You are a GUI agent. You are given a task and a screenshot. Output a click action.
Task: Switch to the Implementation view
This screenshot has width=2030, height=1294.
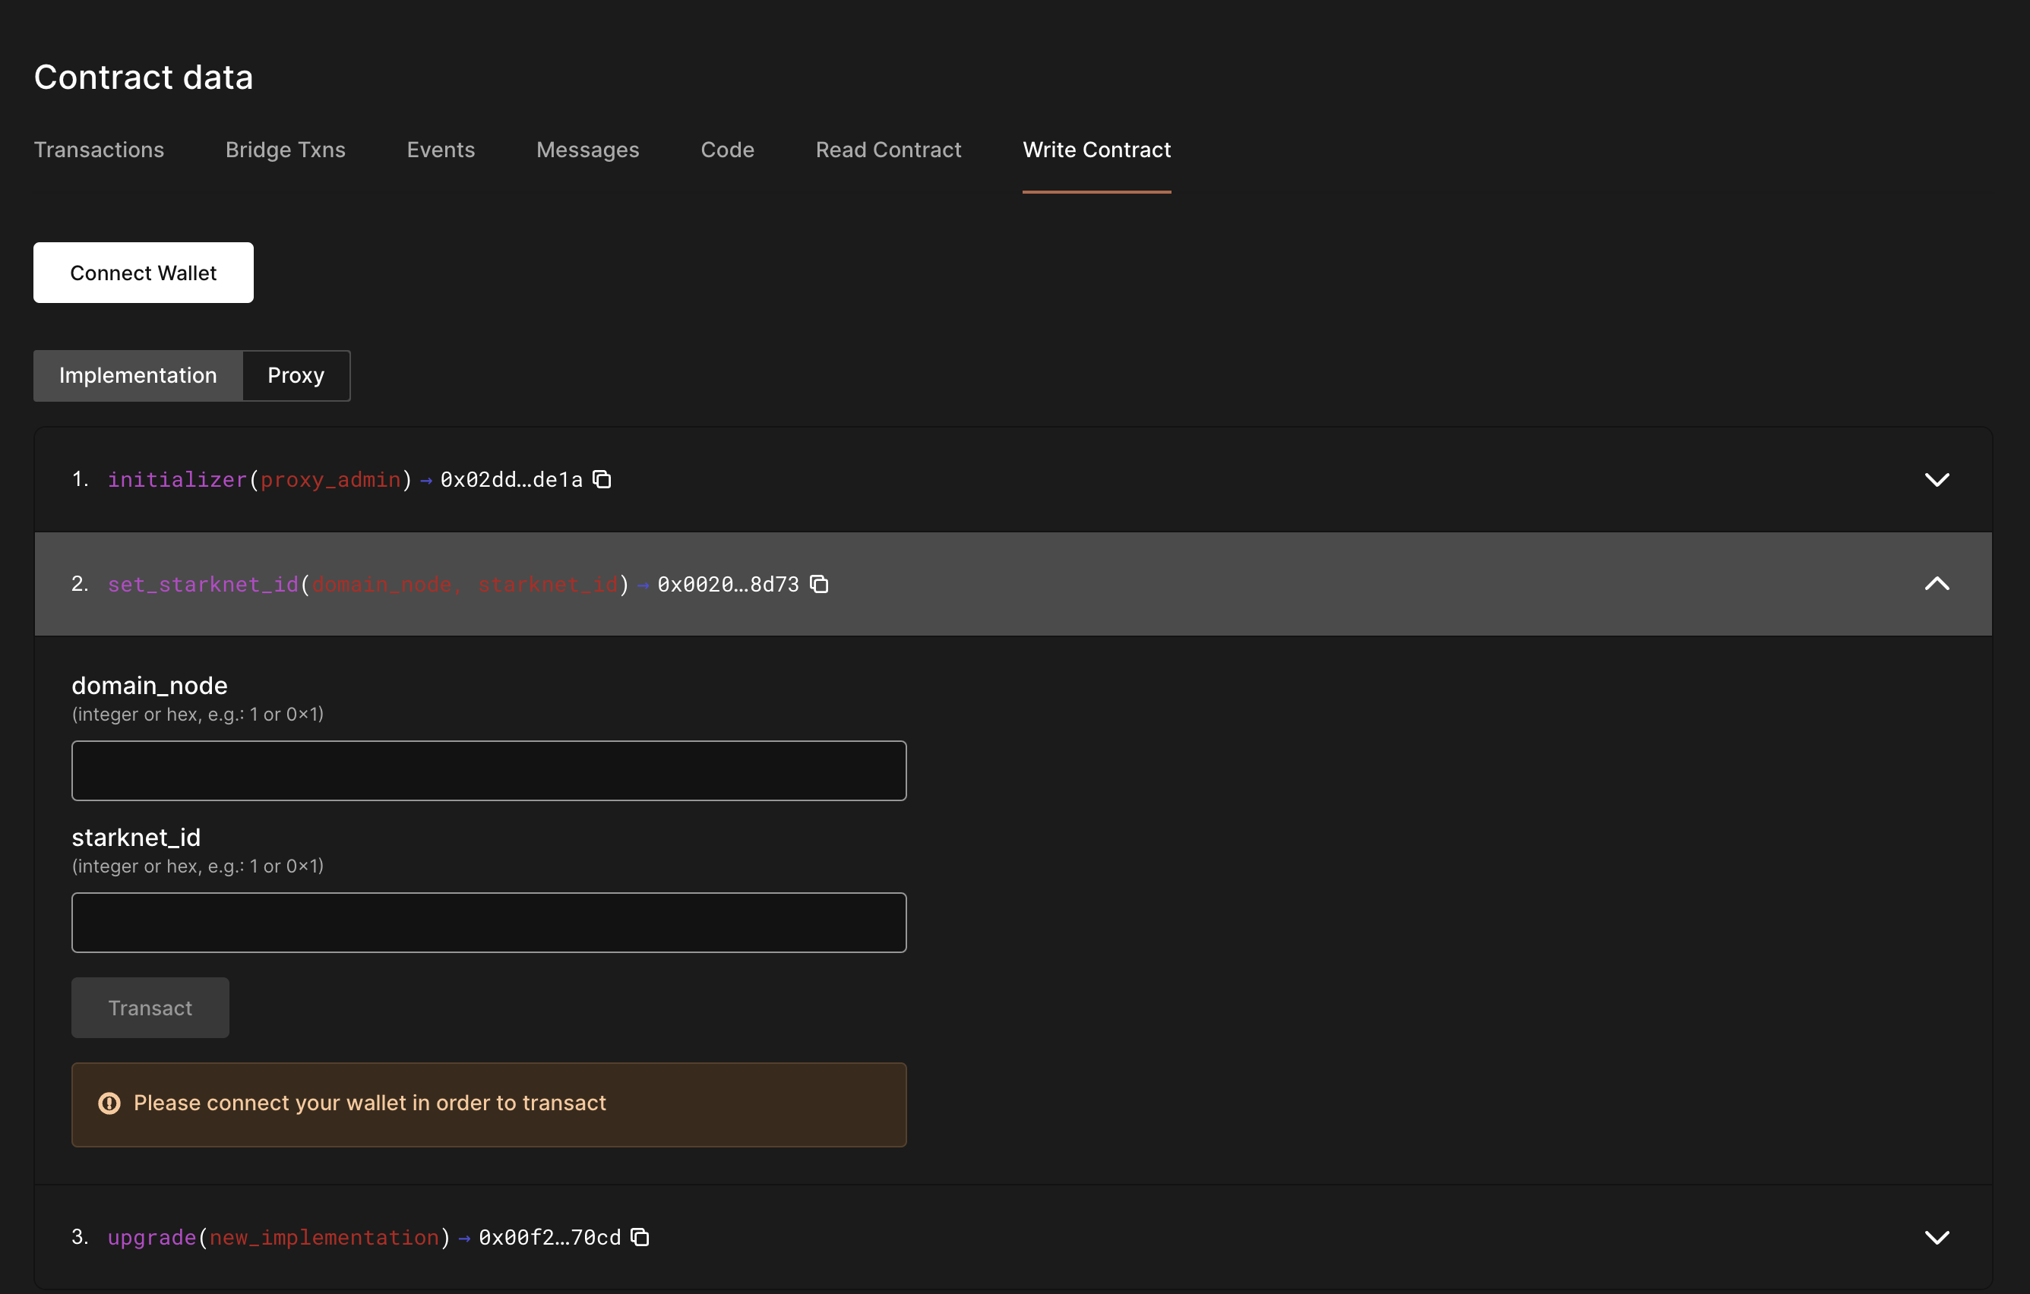tap(138, 376)
